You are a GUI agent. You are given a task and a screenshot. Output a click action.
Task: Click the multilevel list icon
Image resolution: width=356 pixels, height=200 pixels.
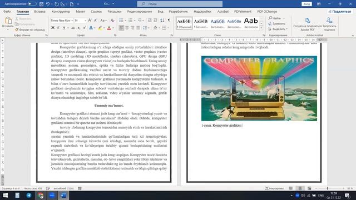[140, 21]
